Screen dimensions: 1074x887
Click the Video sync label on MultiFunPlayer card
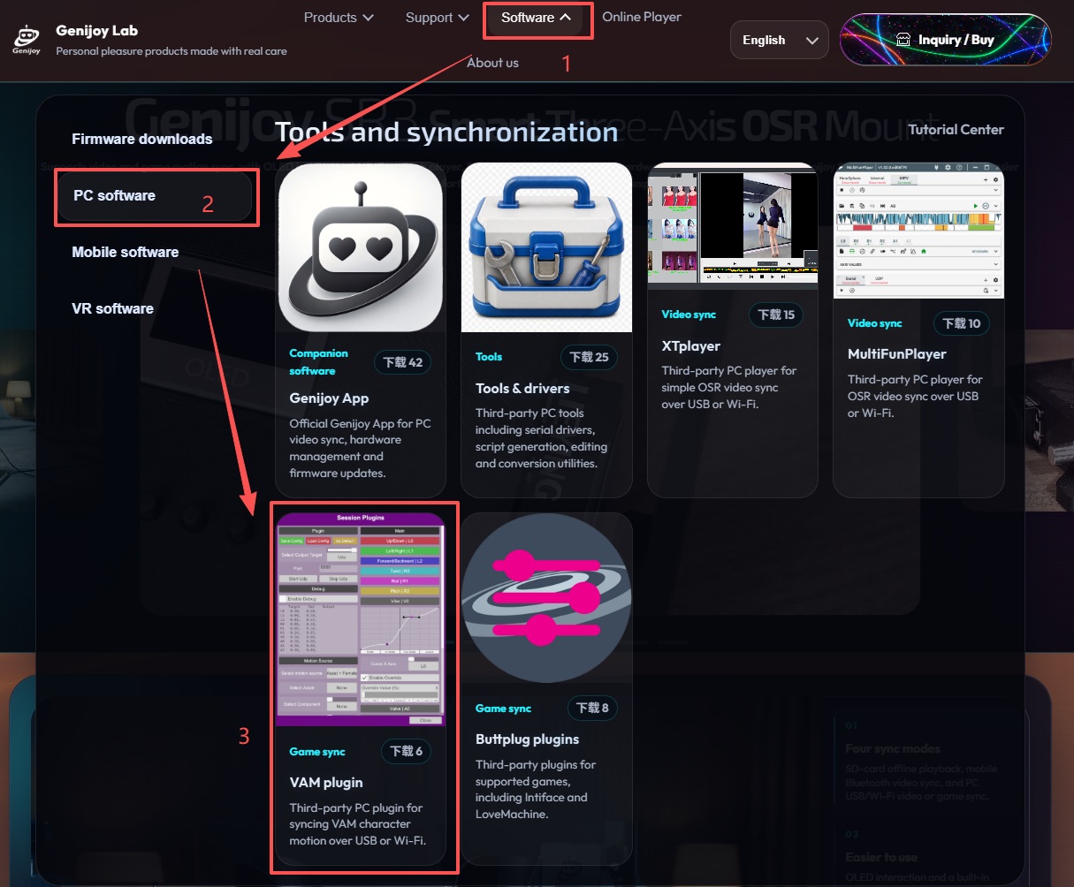click(x=875, y=323)
